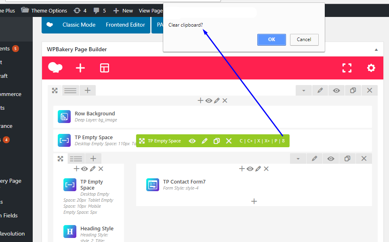Image resolution: width=389 pixels, height=242 pixels.
Task: Click C+ copy-plus shortcut on green bar
Action: [x=250, y=141]
